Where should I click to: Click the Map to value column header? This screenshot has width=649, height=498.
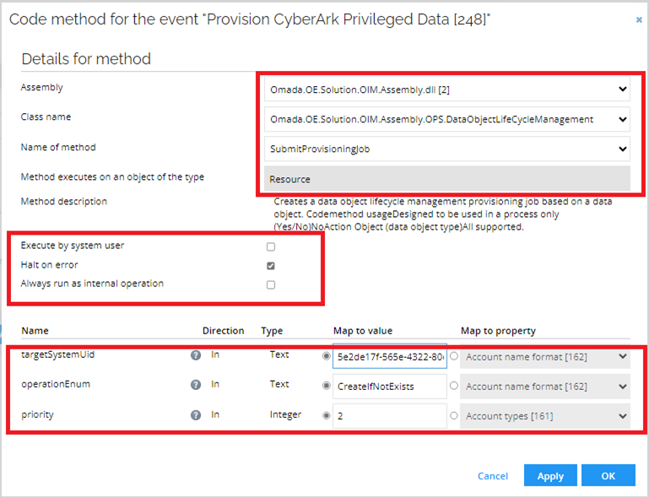pos(363,331)
